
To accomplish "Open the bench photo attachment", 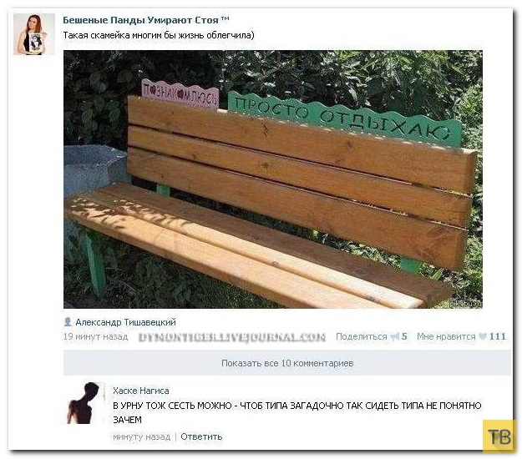I will point(272,179).
